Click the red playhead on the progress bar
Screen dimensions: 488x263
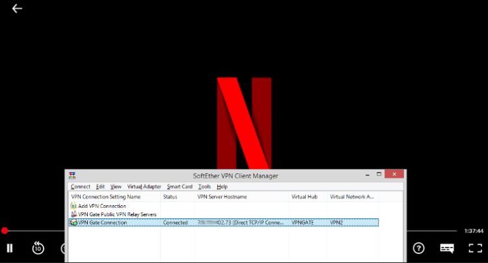[5, 231]
